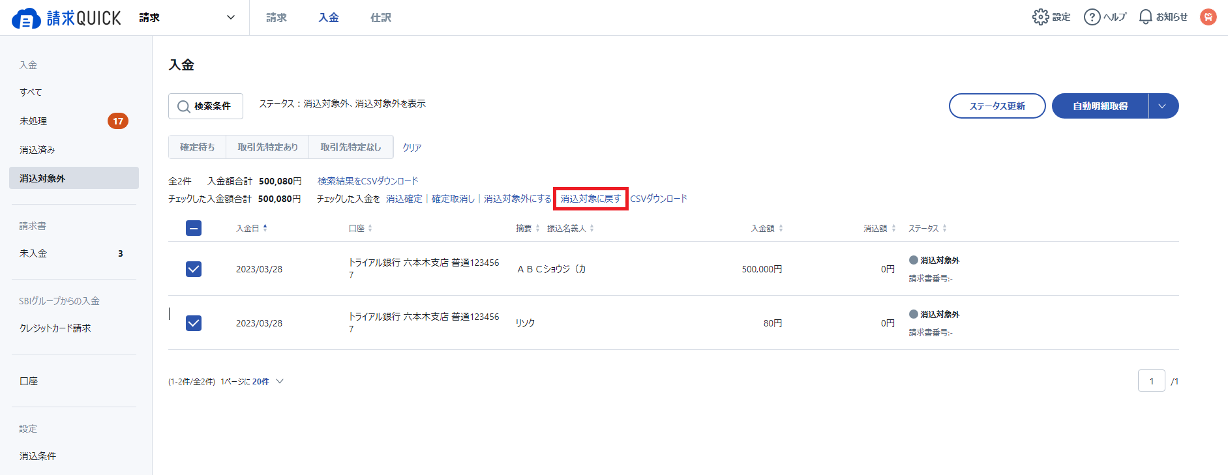This screenshot has height=475, width=1228.
Task: Click the 自動明細取得 button
Action: [1100, 106]
